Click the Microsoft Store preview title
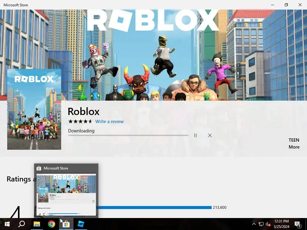The image size is (307, 230). pyautogui.click(x=56, y=168)
